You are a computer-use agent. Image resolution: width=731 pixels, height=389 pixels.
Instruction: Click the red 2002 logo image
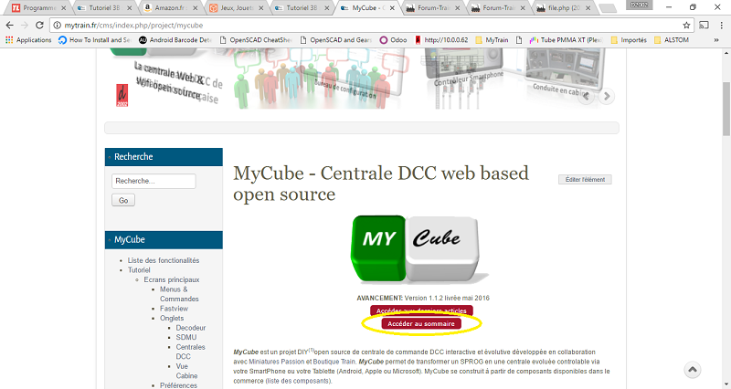[x=122, y=96]
